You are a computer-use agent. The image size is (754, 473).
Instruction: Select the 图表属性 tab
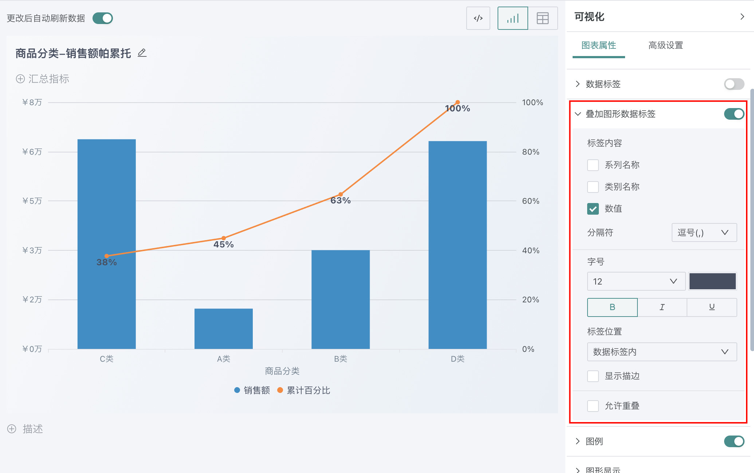(598, 45)
